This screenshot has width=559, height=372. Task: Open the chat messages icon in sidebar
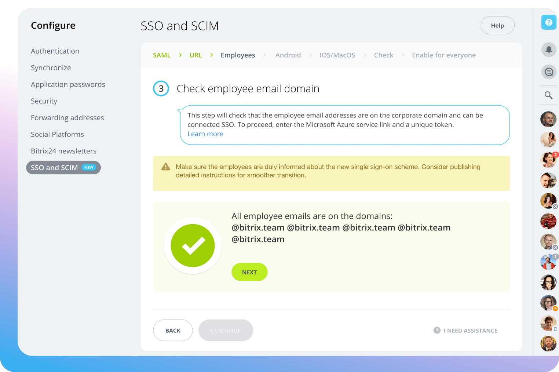(549, 72)
